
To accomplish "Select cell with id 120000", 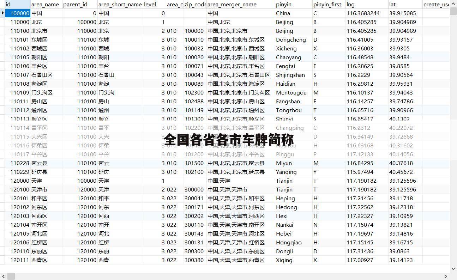I will click(x=18, y=181).
